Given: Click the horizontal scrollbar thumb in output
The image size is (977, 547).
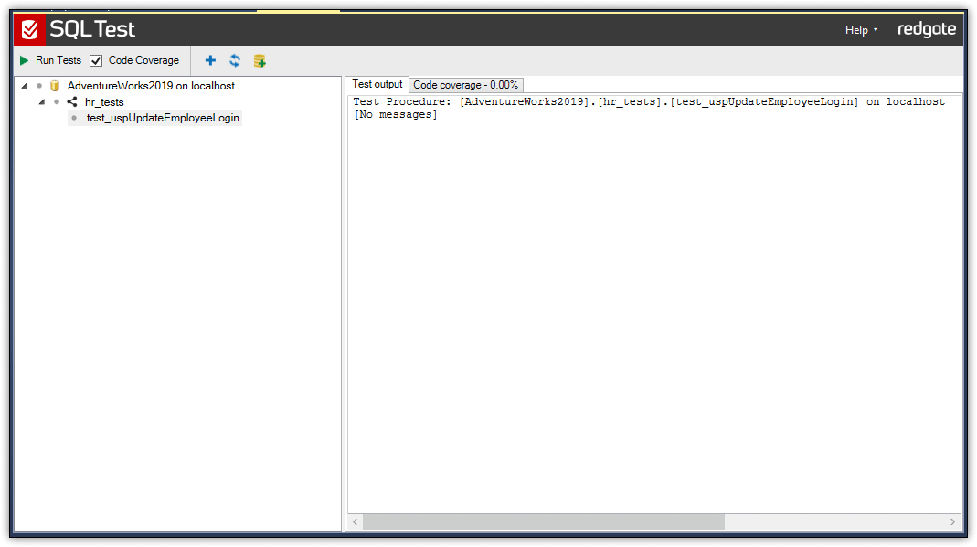Looking at the screenshot, I should pos(543,521).
